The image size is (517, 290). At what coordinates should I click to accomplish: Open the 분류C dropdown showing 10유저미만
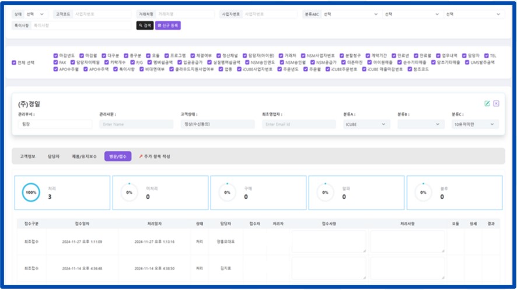click(x=474, y=124)
